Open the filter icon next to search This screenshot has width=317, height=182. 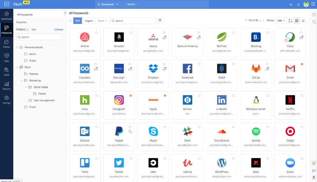coord(160,21)
